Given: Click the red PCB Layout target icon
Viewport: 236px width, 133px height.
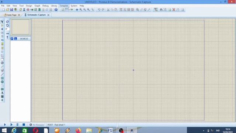Looking at the screenshot, I should point(28,10).
